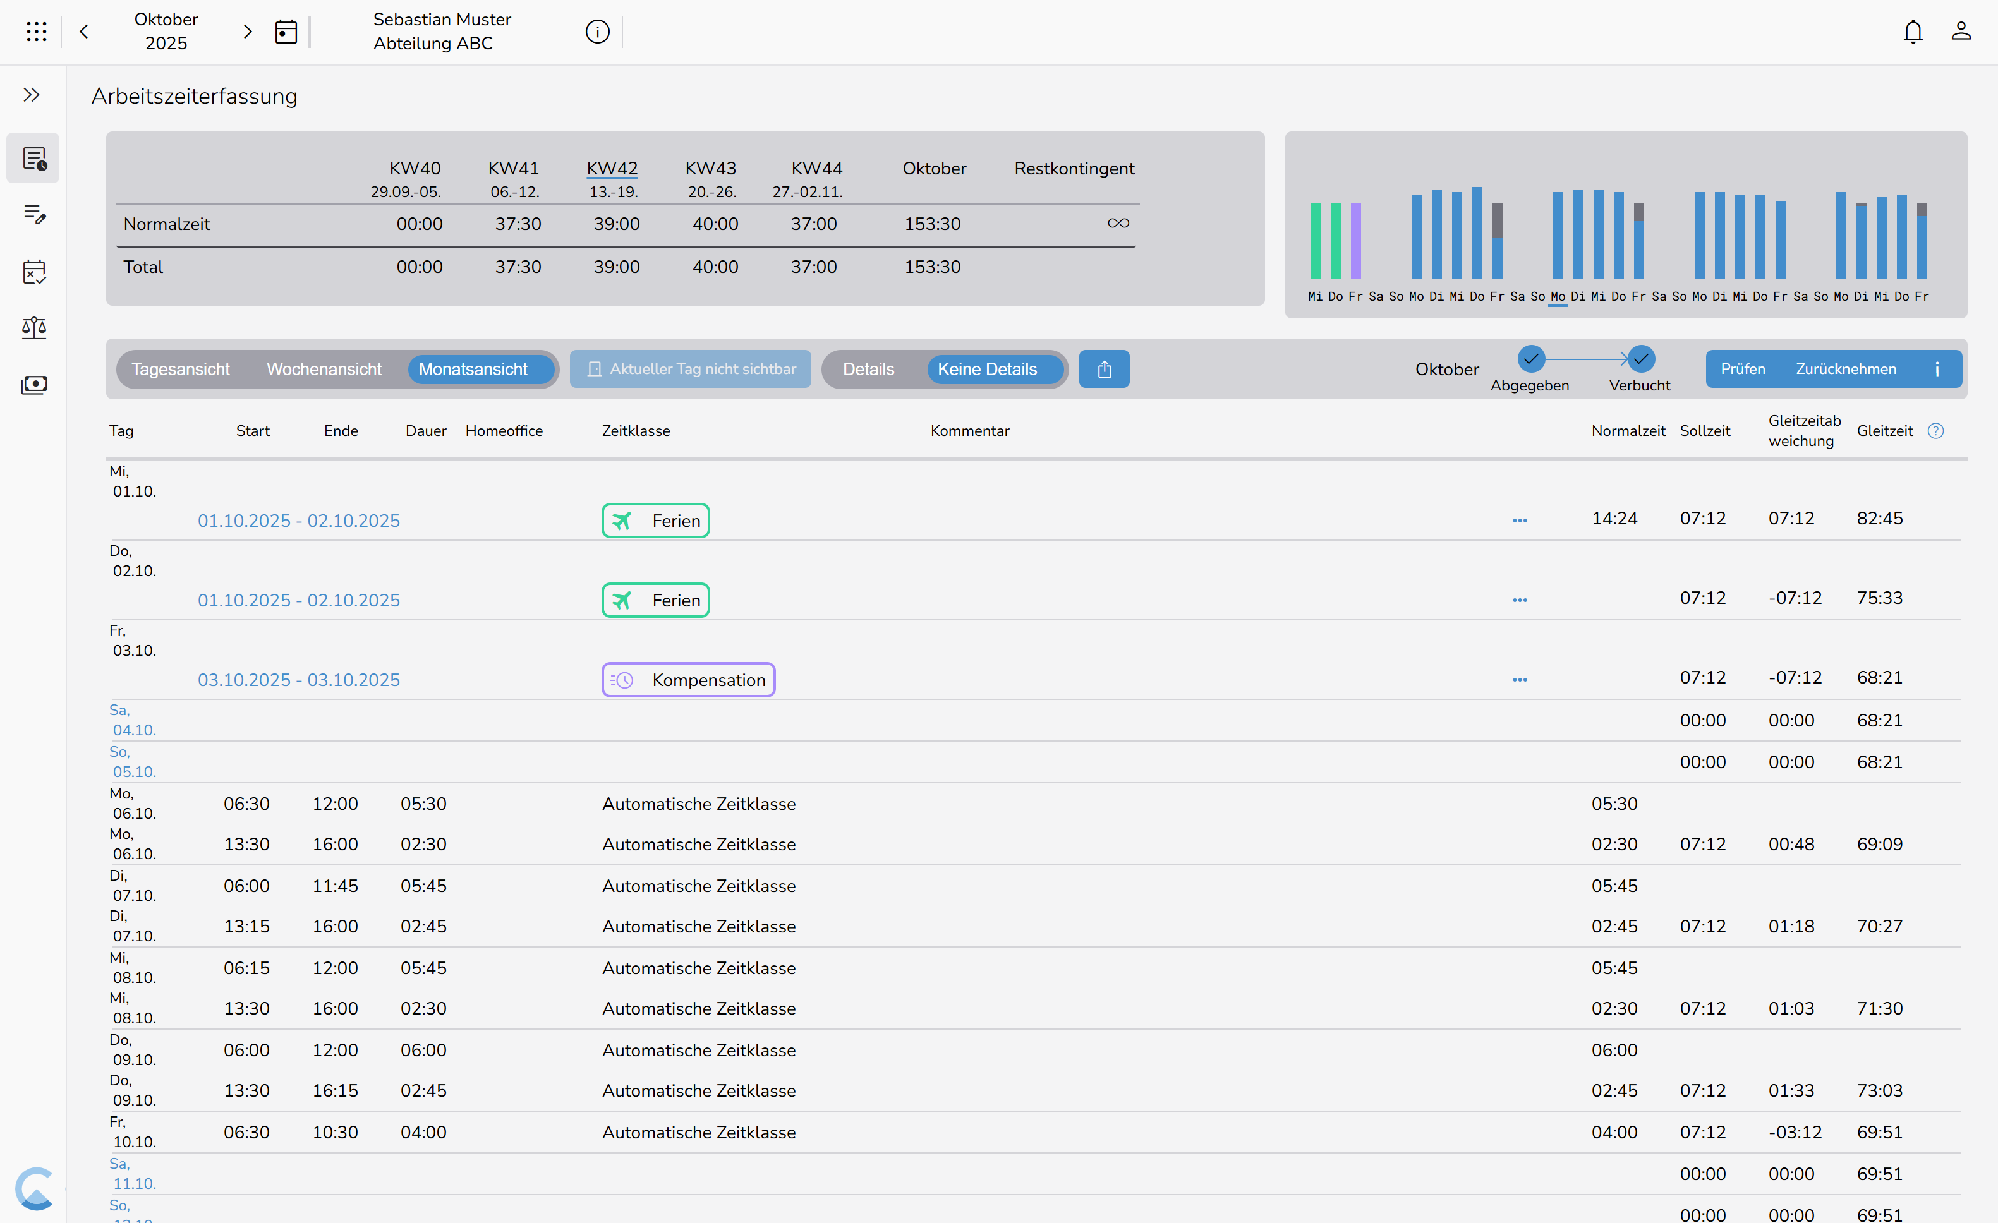Click the Gleitzeit help question icon
Viewport: 1998px width, 1223px height.
point(1935,431)
